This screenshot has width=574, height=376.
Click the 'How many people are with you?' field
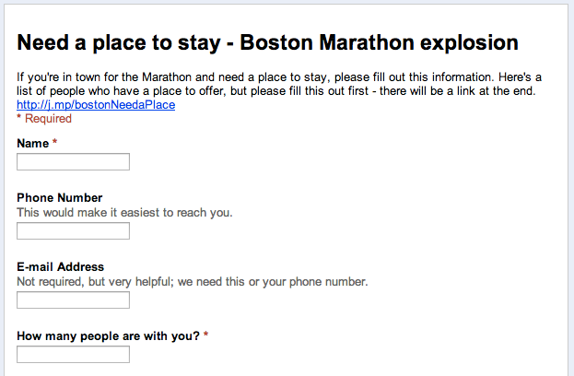73,355
